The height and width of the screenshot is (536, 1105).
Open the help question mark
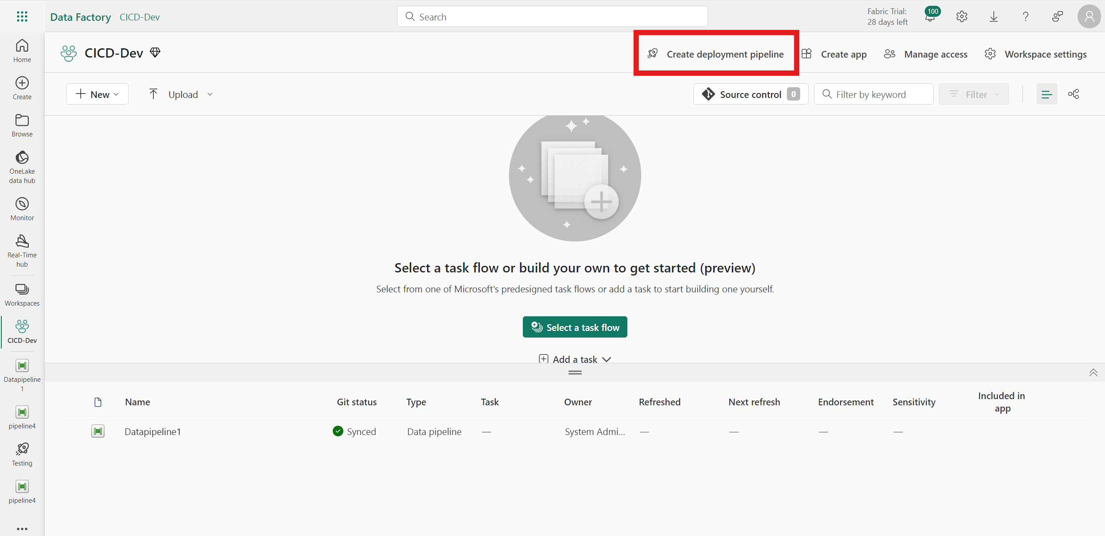pos(1026,17)
